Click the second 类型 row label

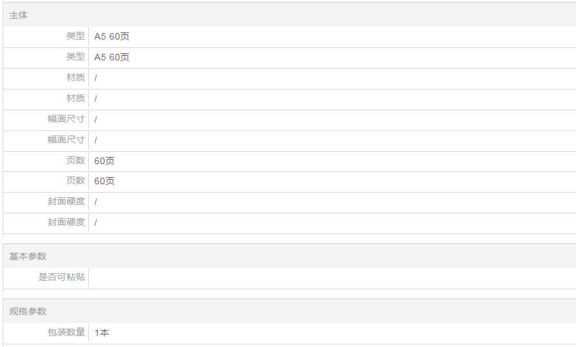click(x=75, y=57)
